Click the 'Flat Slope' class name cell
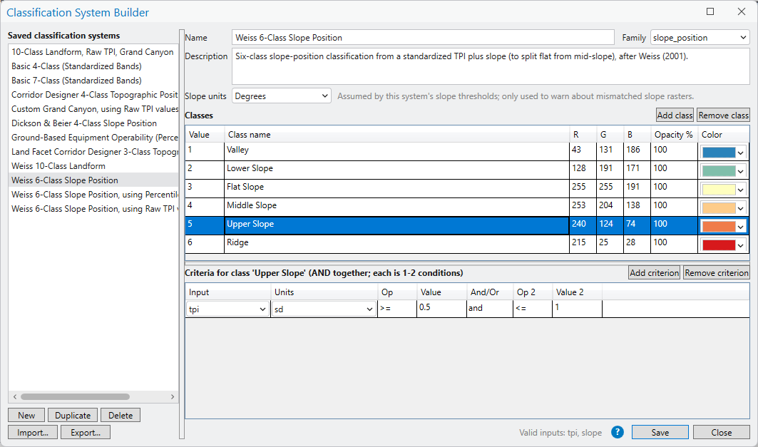 tap(396, 188)
